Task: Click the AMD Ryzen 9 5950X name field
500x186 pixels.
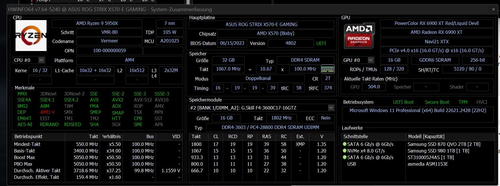Action: tap(97, 24)
